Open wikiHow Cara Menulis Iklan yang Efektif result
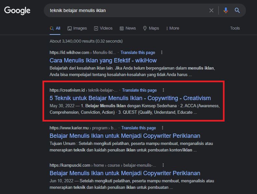Viewport: 257px width, 194px height. [103, 60]
